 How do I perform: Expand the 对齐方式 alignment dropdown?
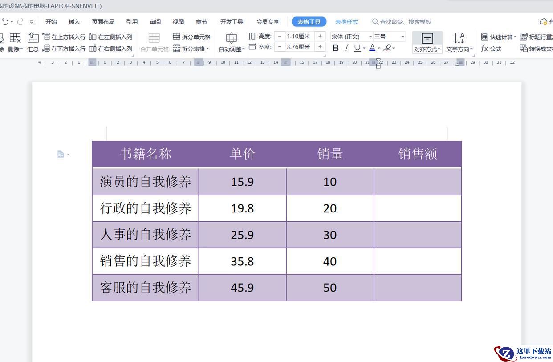pos(427,49)
